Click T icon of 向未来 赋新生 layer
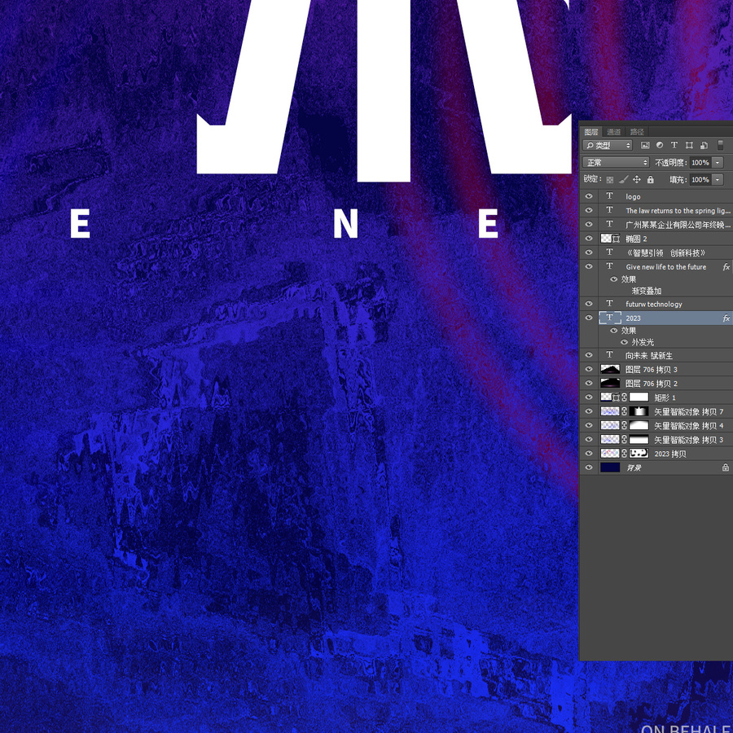This screenshot has height=733, width=733. (609, 355)
